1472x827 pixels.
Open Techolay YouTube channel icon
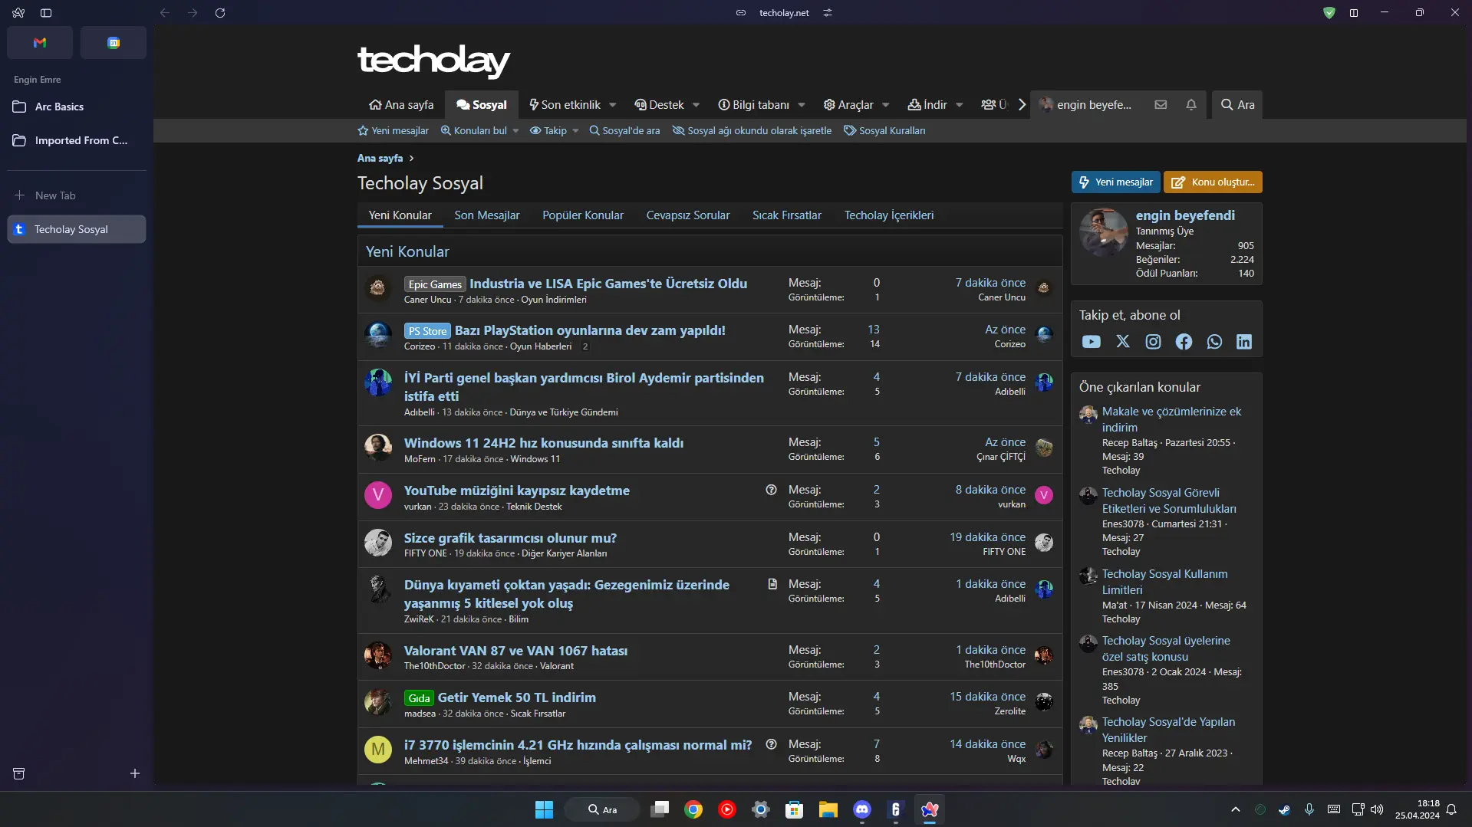point(1091,342)
